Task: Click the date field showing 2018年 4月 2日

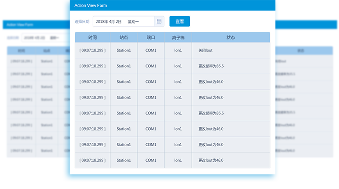Action: 123,22
